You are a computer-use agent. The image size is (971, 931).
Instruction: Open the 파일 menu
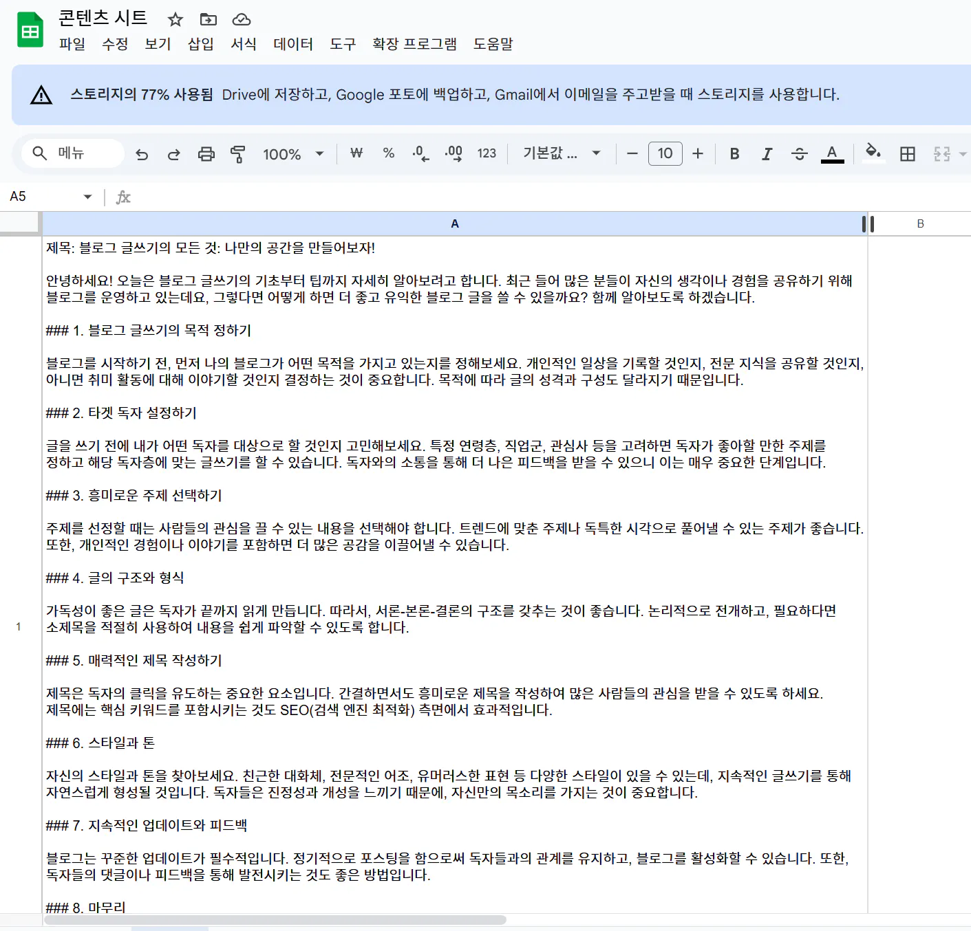pyautogui.click(x=72, y=44)
